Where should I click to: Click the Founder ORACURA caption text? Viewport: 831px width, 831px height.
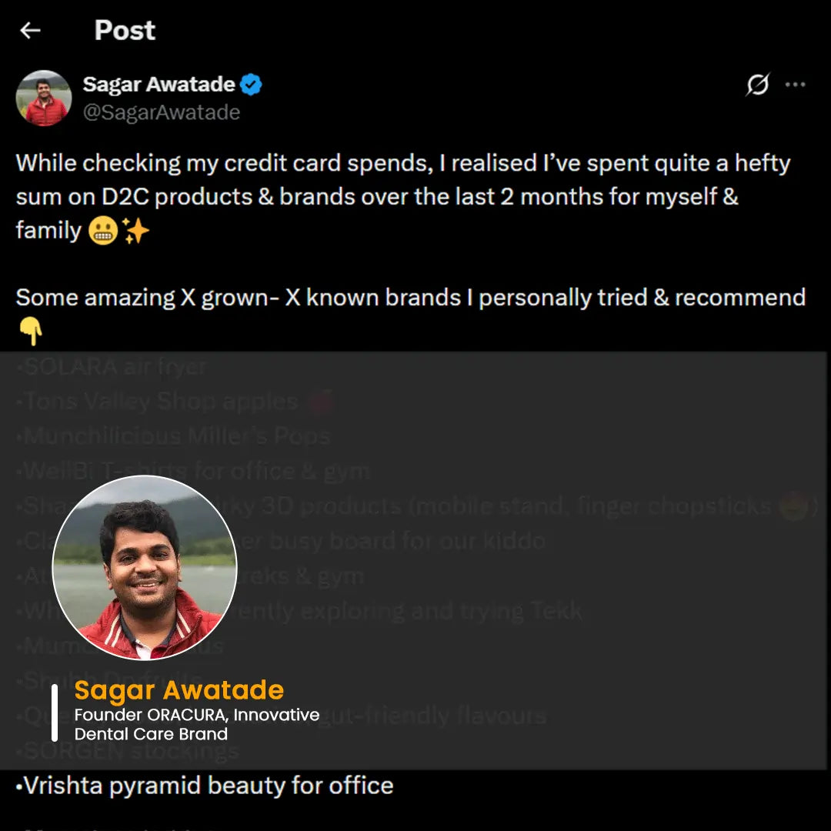point(196,724)
